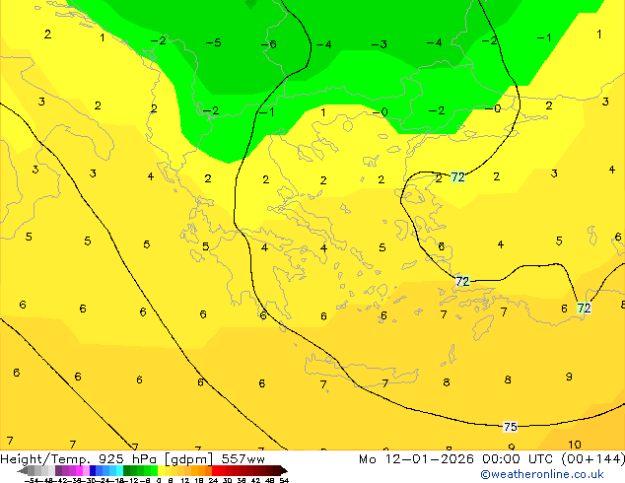Click the 557ww model label
The height and width of the screenshot is (483, 625).
pyautogui.click(x=243, y=459)
